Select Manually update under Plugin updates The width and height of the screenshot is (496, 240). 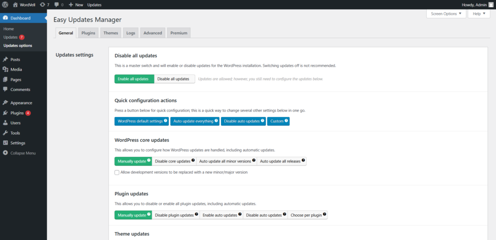133,215
